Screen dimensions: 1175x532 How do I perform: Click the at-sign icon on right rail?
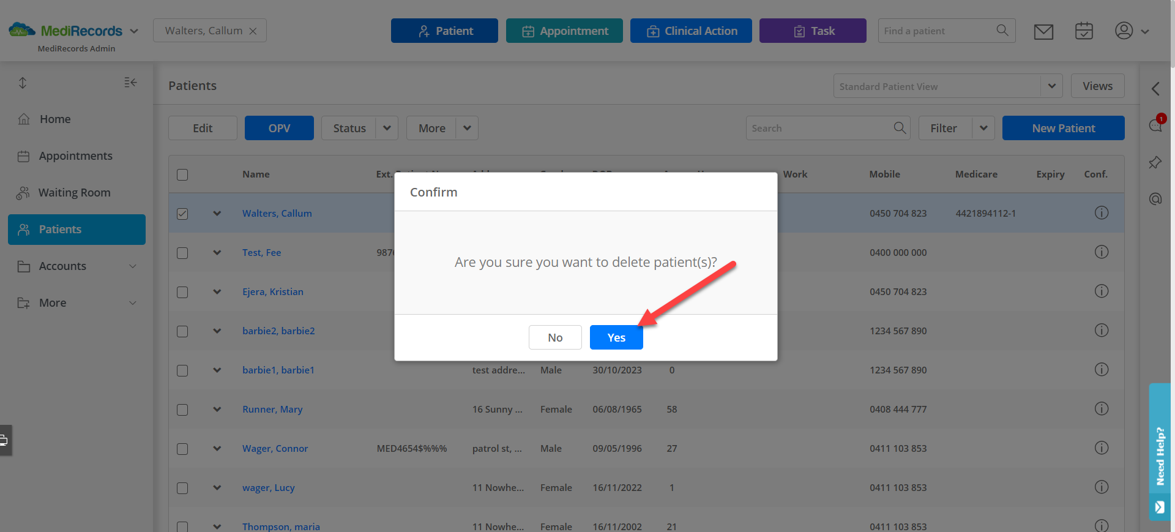click(1155, 199)
